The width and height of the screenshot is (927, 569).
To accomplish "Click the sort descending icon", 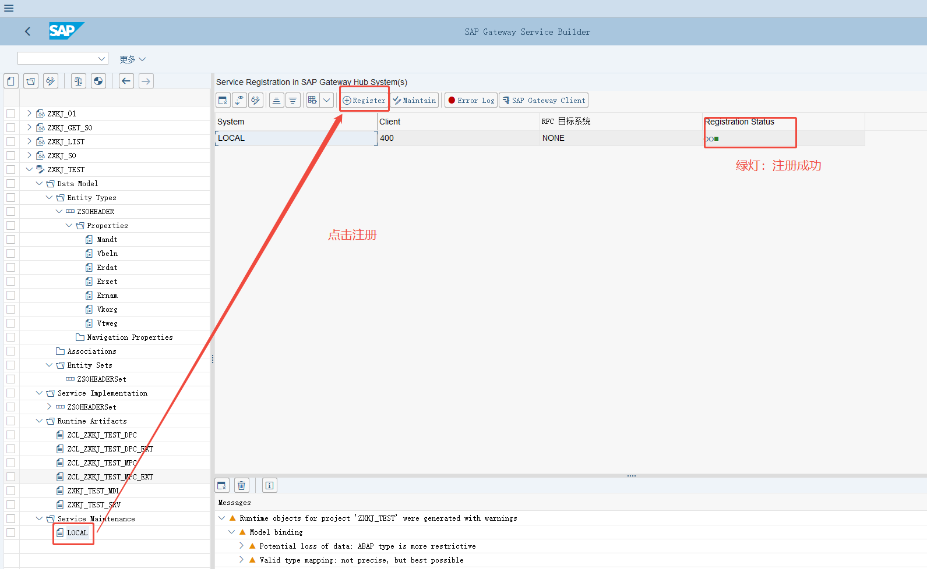I will [293, 100].
